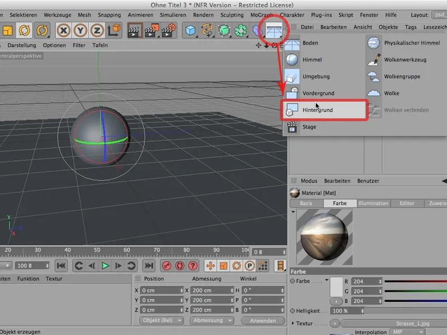Viewport: 447px width, 335px height.
Task: Open the Layout psd dropdown
Action: pos(439,15)
